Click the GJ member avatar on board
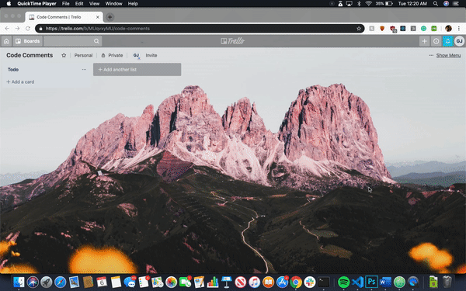 [136, 55]
